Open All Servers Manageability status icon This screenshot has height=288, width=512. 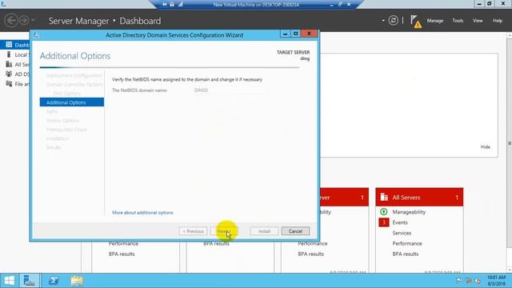click(384, 212)
